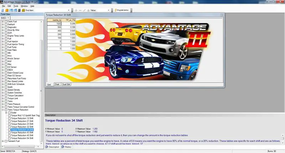Check the Torque Reduction 45 Shift checkbox
Image resolution: width=285 pixels, height=153 pixels.
point(9,136)
